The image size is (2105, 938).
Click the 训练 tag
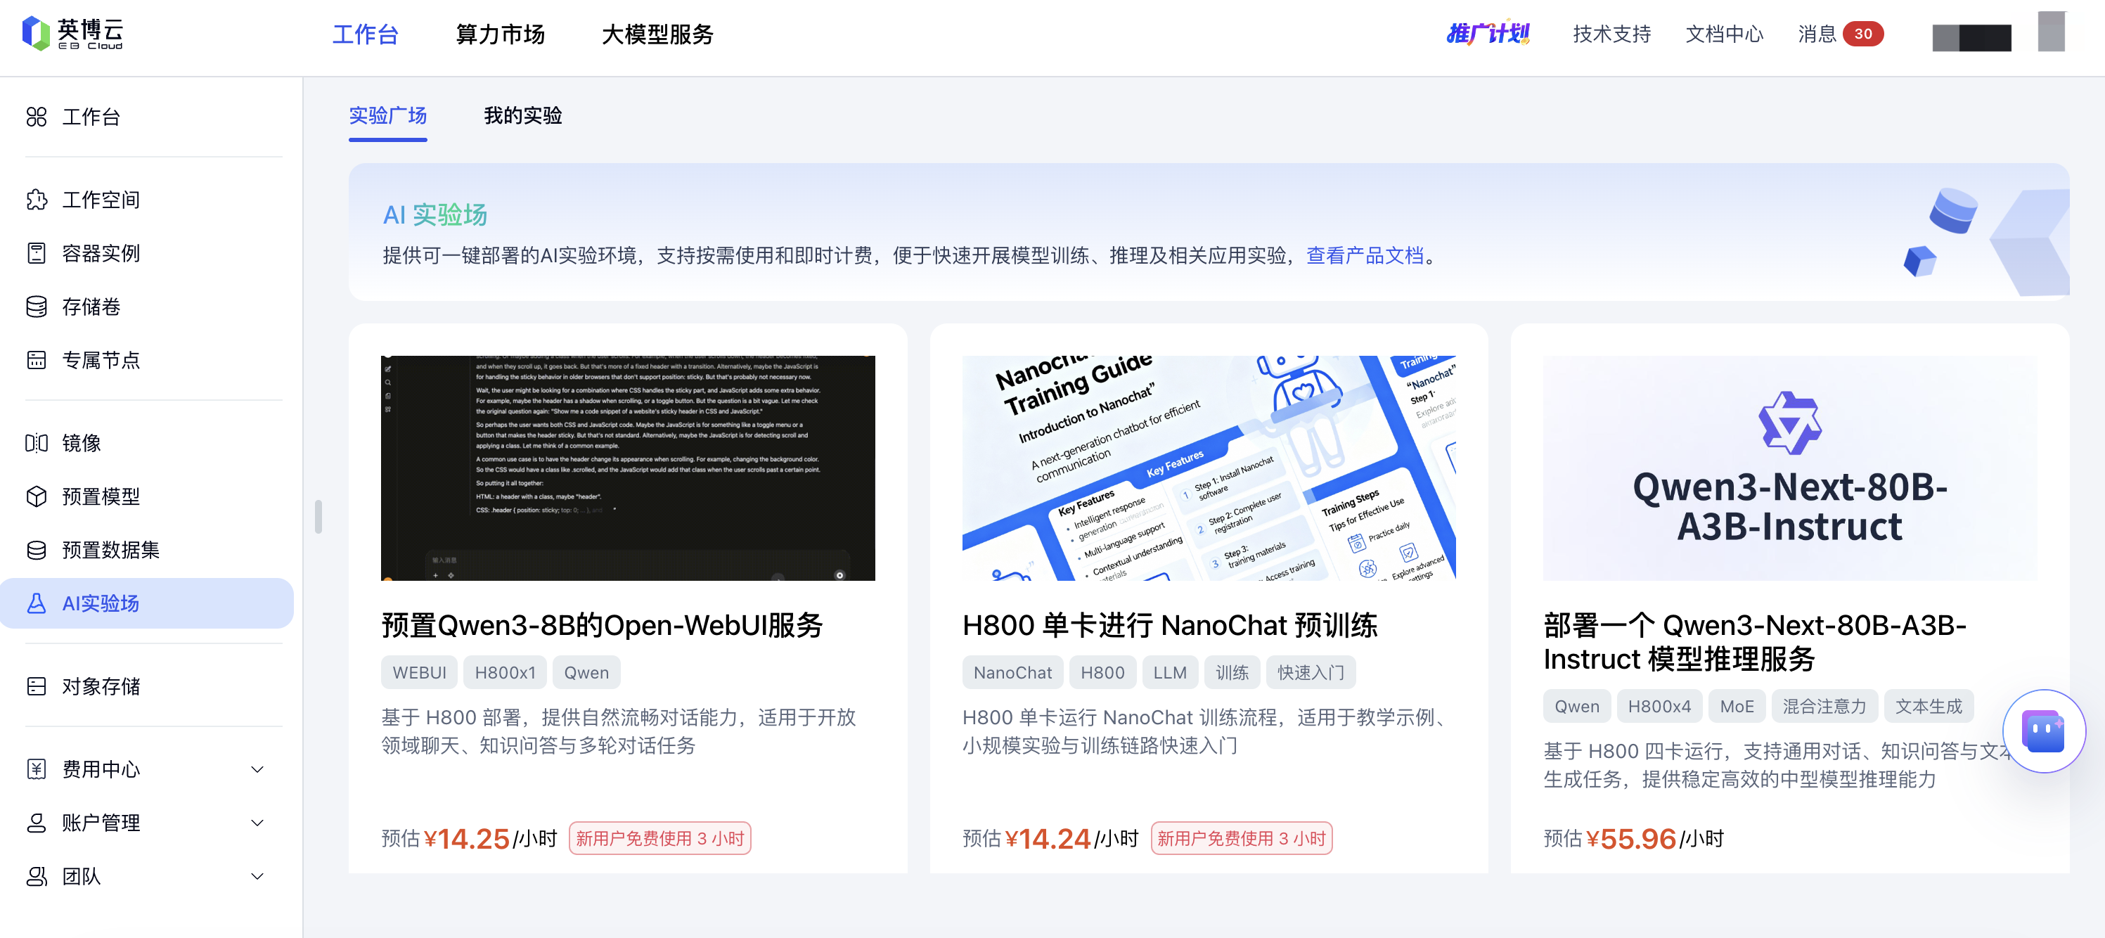click(1232, 672)
